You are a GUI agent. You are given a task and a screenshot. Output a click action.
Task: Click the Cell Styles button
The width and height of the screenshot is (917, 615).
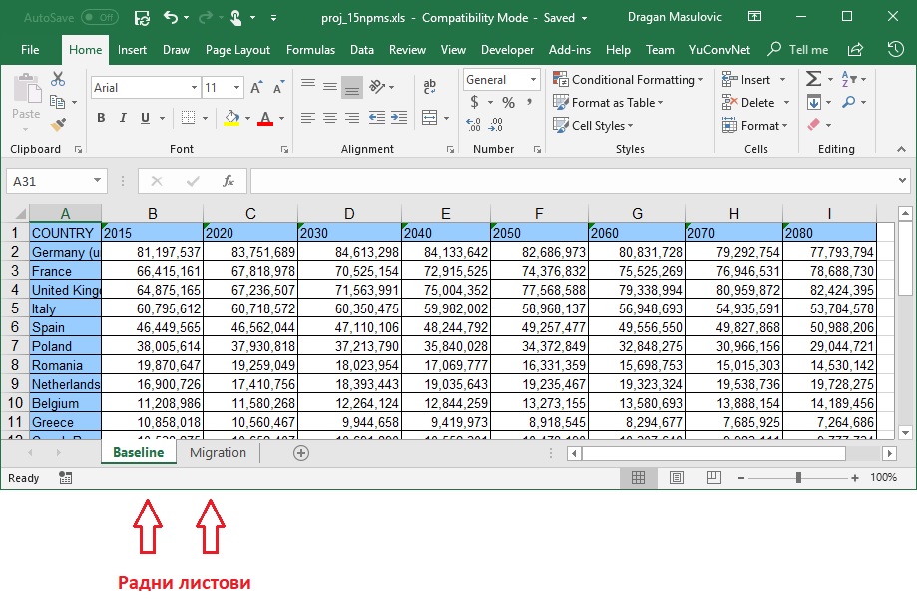[597, 126]
